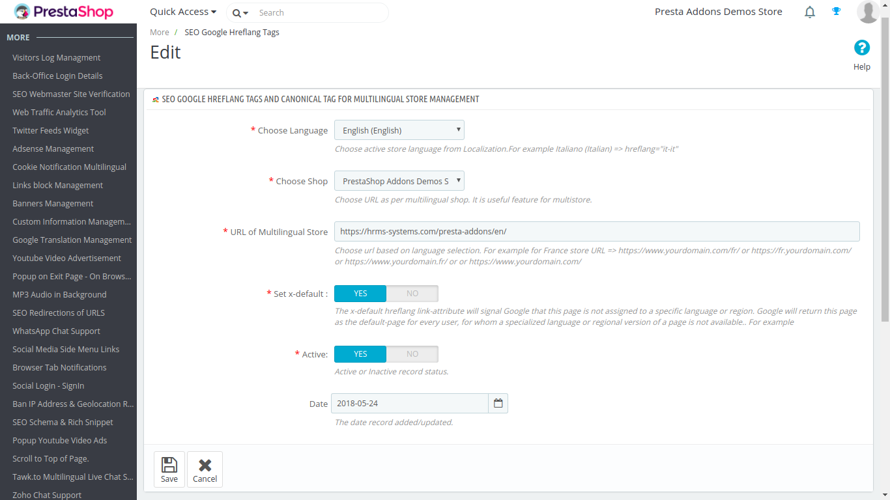This screenshot has height=500, width=890.
Task: Go to More breadcrumb link
Action: (x=160, y=32)
